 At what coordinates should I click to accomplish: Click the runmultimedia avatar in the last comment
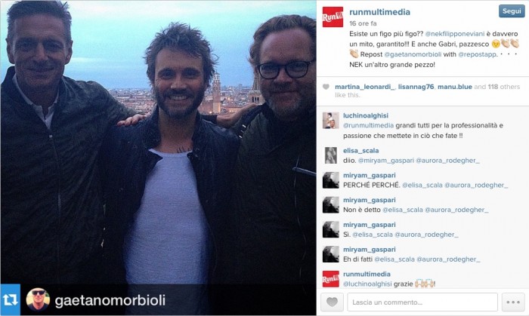(x=331, y=279)
